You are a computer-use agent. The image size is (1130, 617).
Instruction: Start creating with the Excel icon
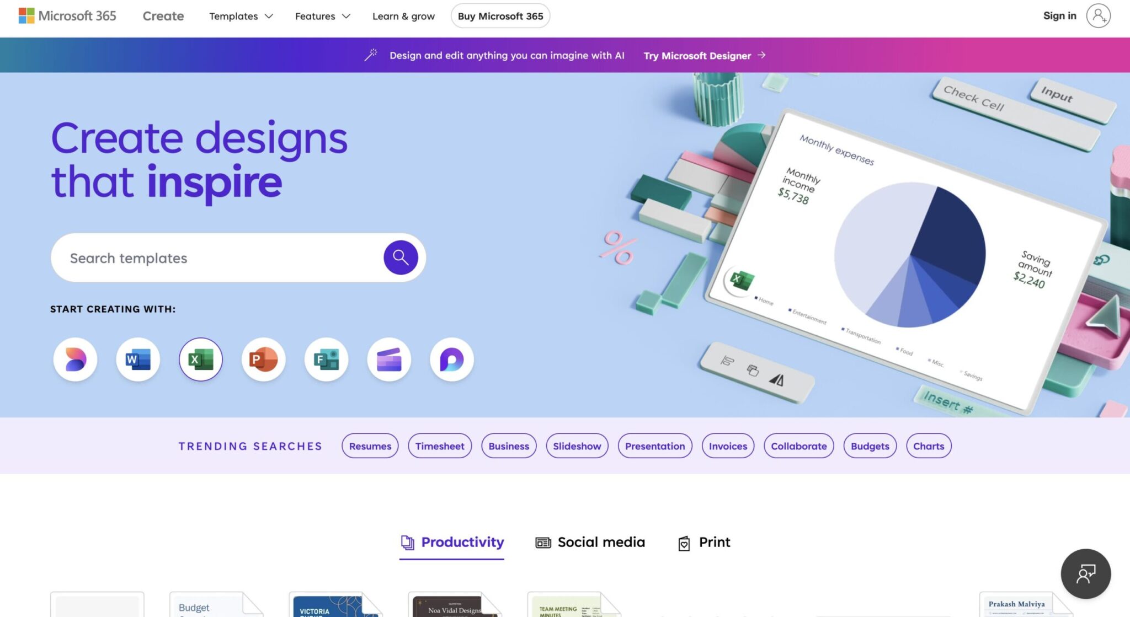(x=201, y=360)
